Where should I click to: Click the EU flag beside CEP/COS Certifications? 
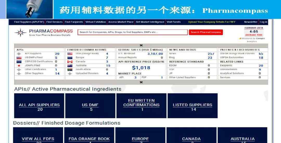click(19, 62)
